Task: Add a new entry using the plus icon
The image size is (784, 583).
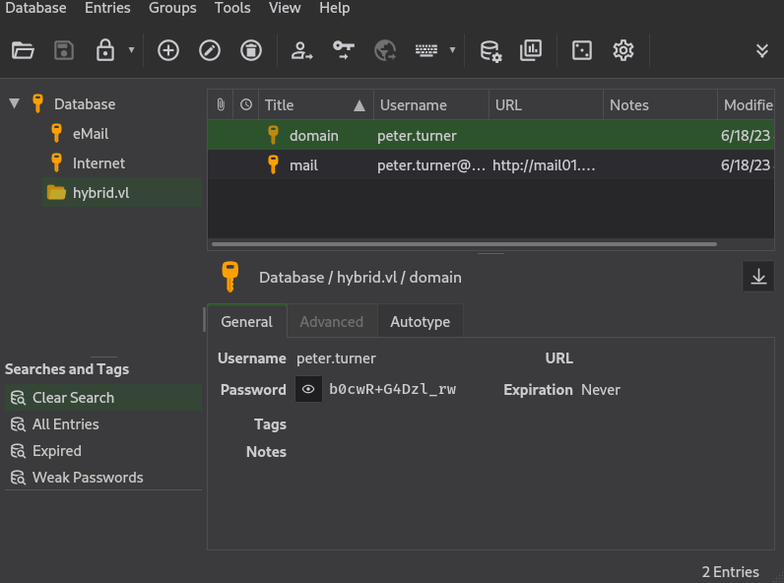Action: (168, 50)
